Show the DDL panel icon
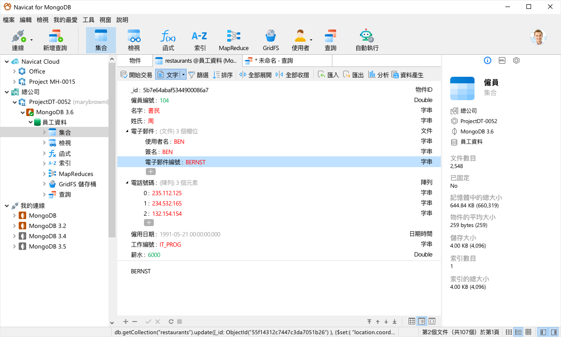Image resolution: width=561 pixels, height=337 pixels. [x=502, y=60]
